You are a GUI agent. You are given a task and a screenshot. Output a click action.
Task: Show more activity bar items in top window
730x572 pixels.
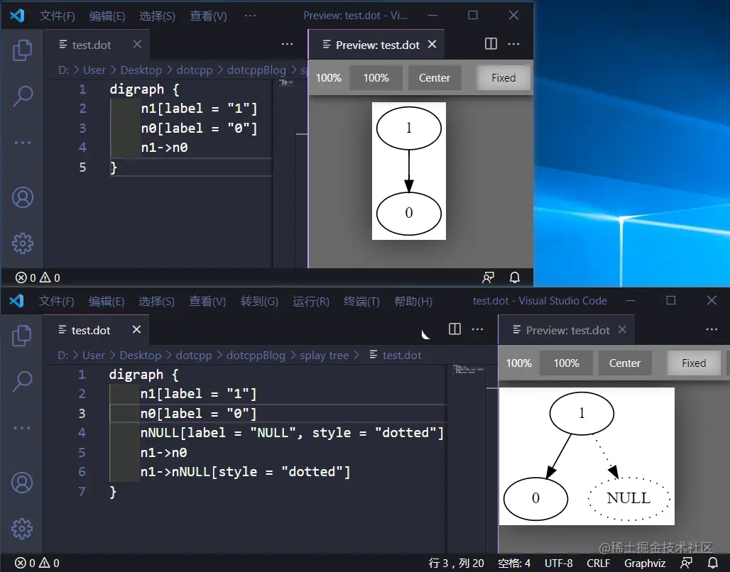[x=22, y=143]
